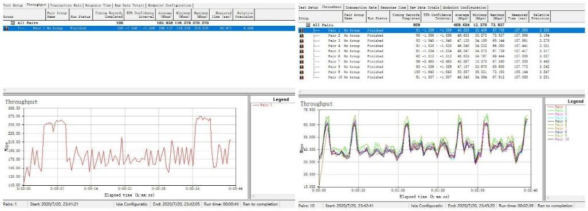Switch to Endpoint Configuration tab in single-pair window
588x211 pixels.
coord(169,6)
